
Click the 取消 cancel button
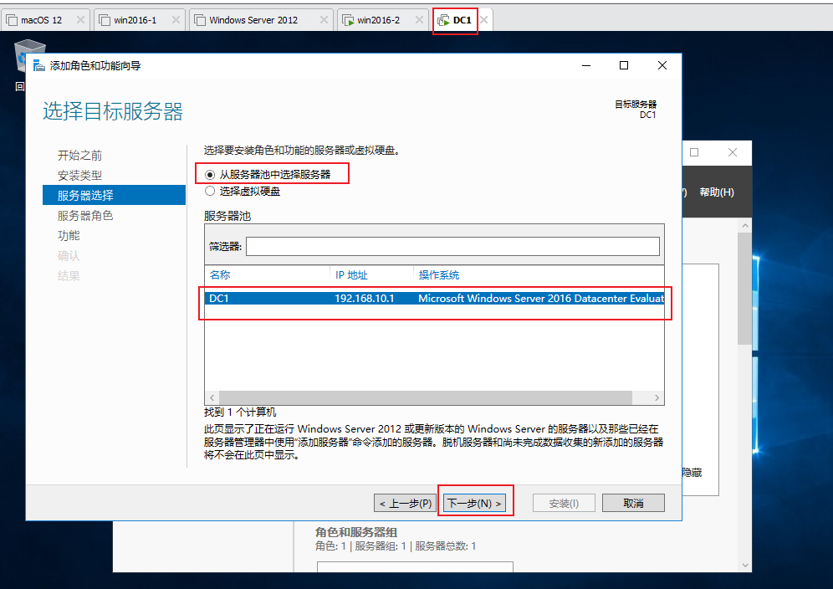pos(633,503)
